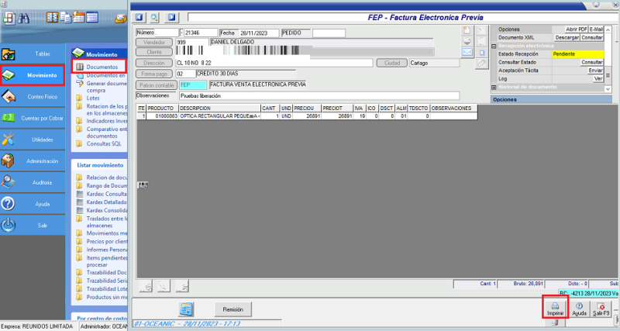The width and height of the screenshot is (620, 331).
Task: Click the search magnifier toolbar button
Action: pyautogui.click(x=154, y=16)
